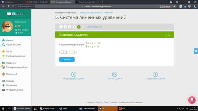Open the next task arrow icon
The width and height of the screenshot is (198, 111).
pyautogui.click(x=155, y=74)
